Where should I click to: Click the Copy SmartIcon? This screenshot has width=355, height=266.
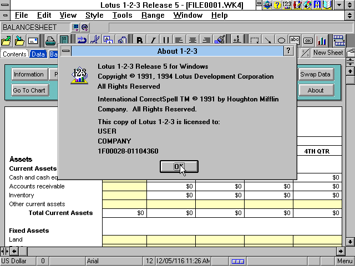(x=108, y=40)
